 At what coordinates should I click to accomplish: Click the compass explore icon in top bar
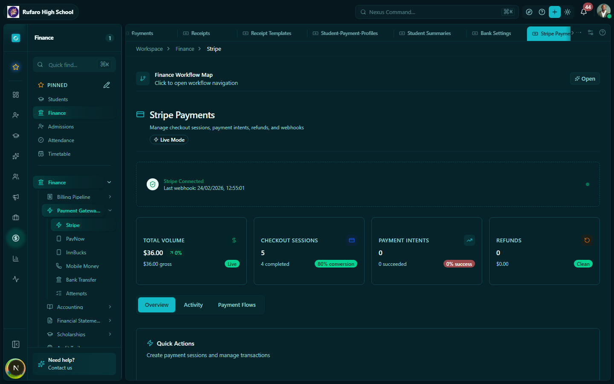(x=529, y=12)
